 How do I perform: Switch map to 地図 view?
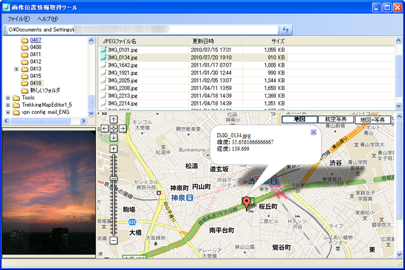pyautogui.click(x=300, y=119)
